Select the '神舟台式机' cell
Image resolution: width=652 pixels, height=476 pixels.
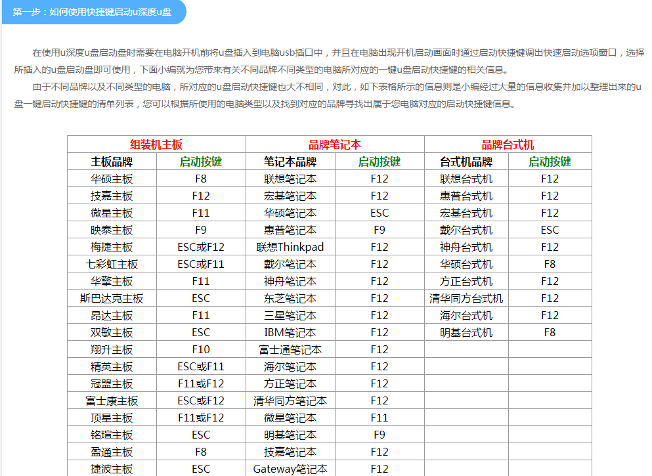466,247
